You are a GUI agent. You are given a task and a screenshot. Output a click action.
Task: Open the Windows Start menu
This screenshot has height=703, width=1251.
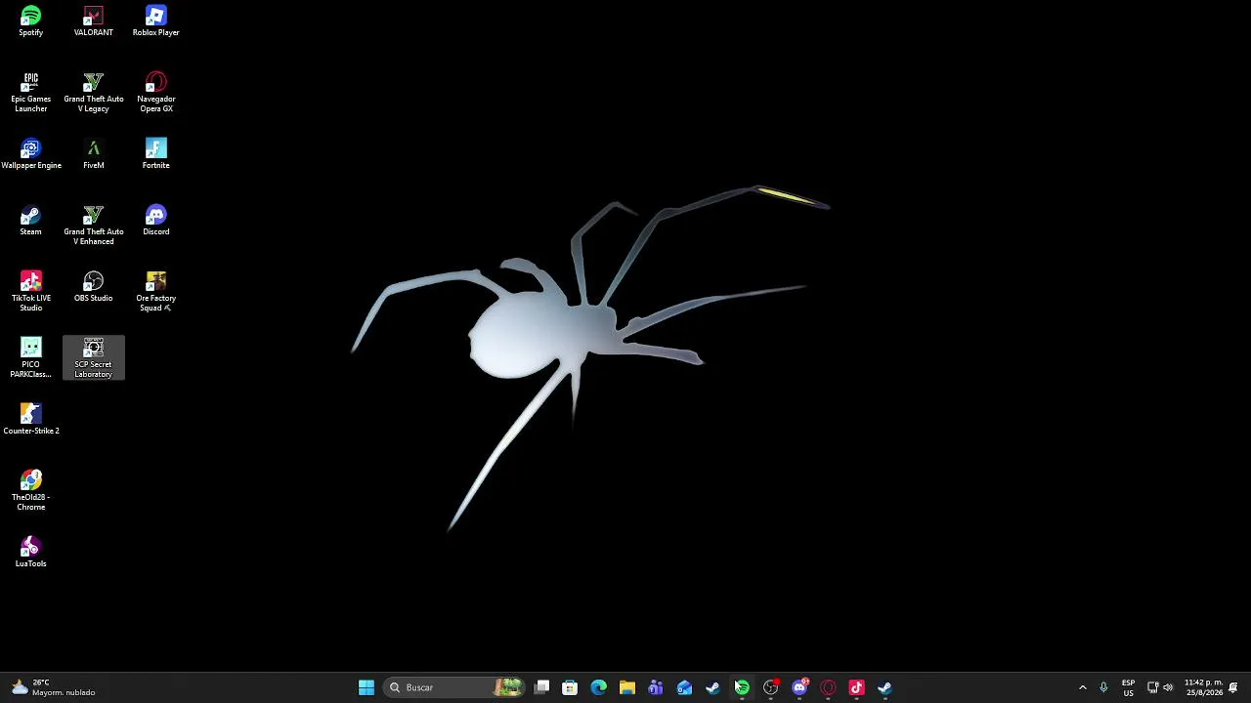pyautogui.click(x=367, y=687)
